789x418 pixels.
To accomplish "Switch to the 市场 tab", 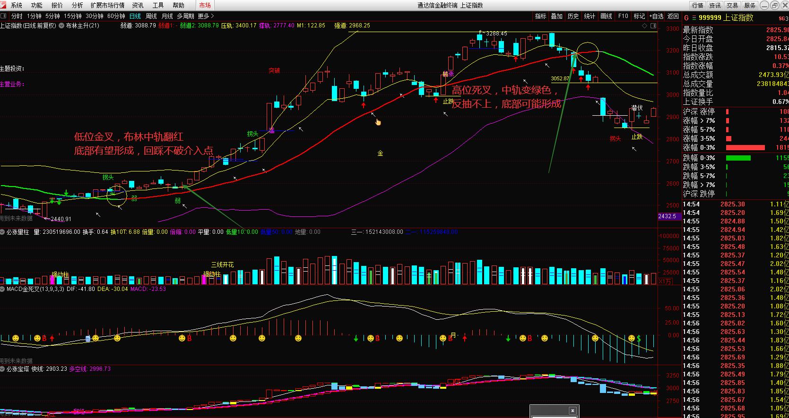I will (x=205, y=5).
